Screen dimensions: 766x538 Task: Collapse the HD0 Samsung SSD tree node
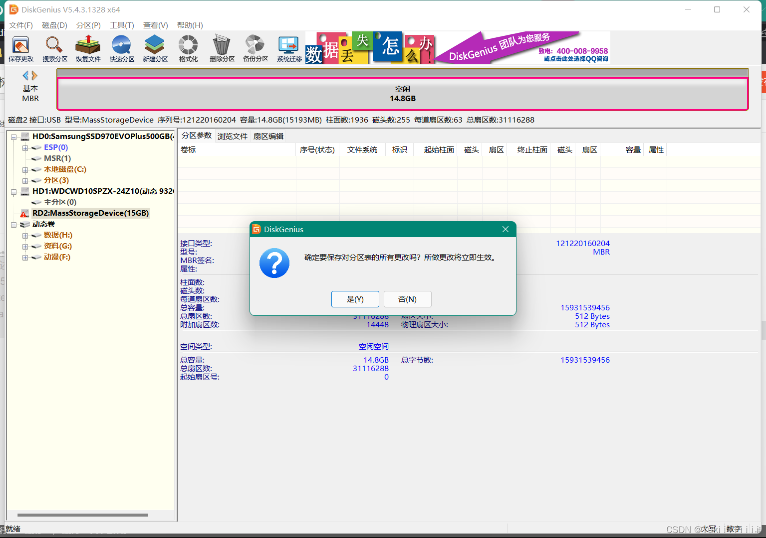(x=14, y=136)
